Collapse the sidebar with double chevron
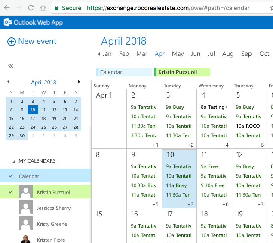 coord(11,66)
